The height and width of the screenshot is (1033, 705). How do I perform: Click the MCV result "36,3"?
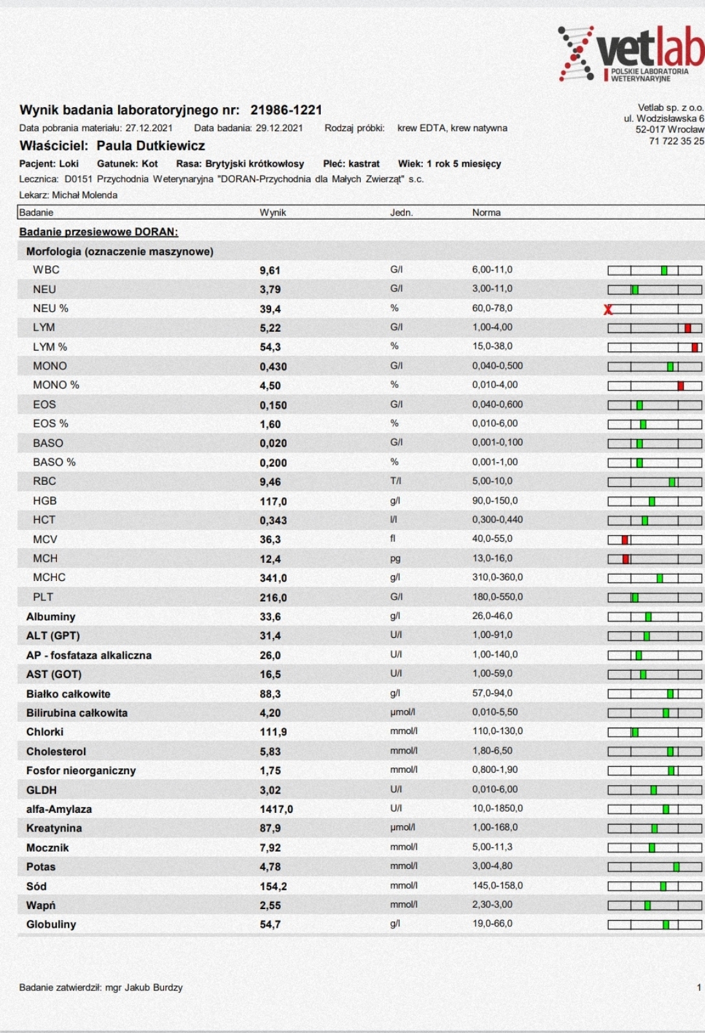270,540
